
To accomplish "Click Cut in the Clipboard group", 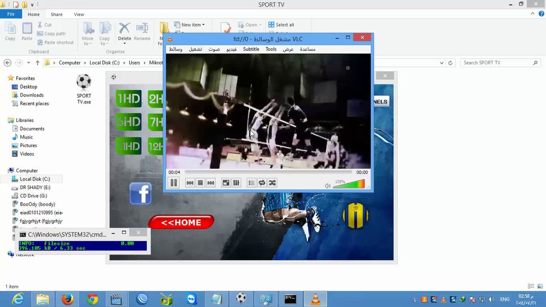I will coord(44,25).
